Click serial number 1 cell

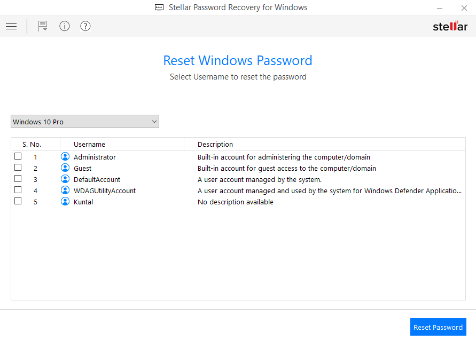coord(35,157)
